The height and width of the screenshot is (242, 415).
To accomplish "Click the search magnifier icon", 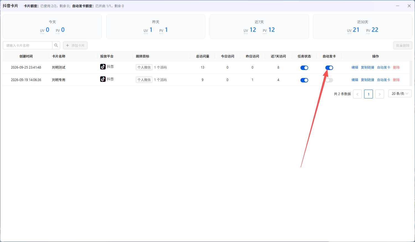I will coord(56,45).
